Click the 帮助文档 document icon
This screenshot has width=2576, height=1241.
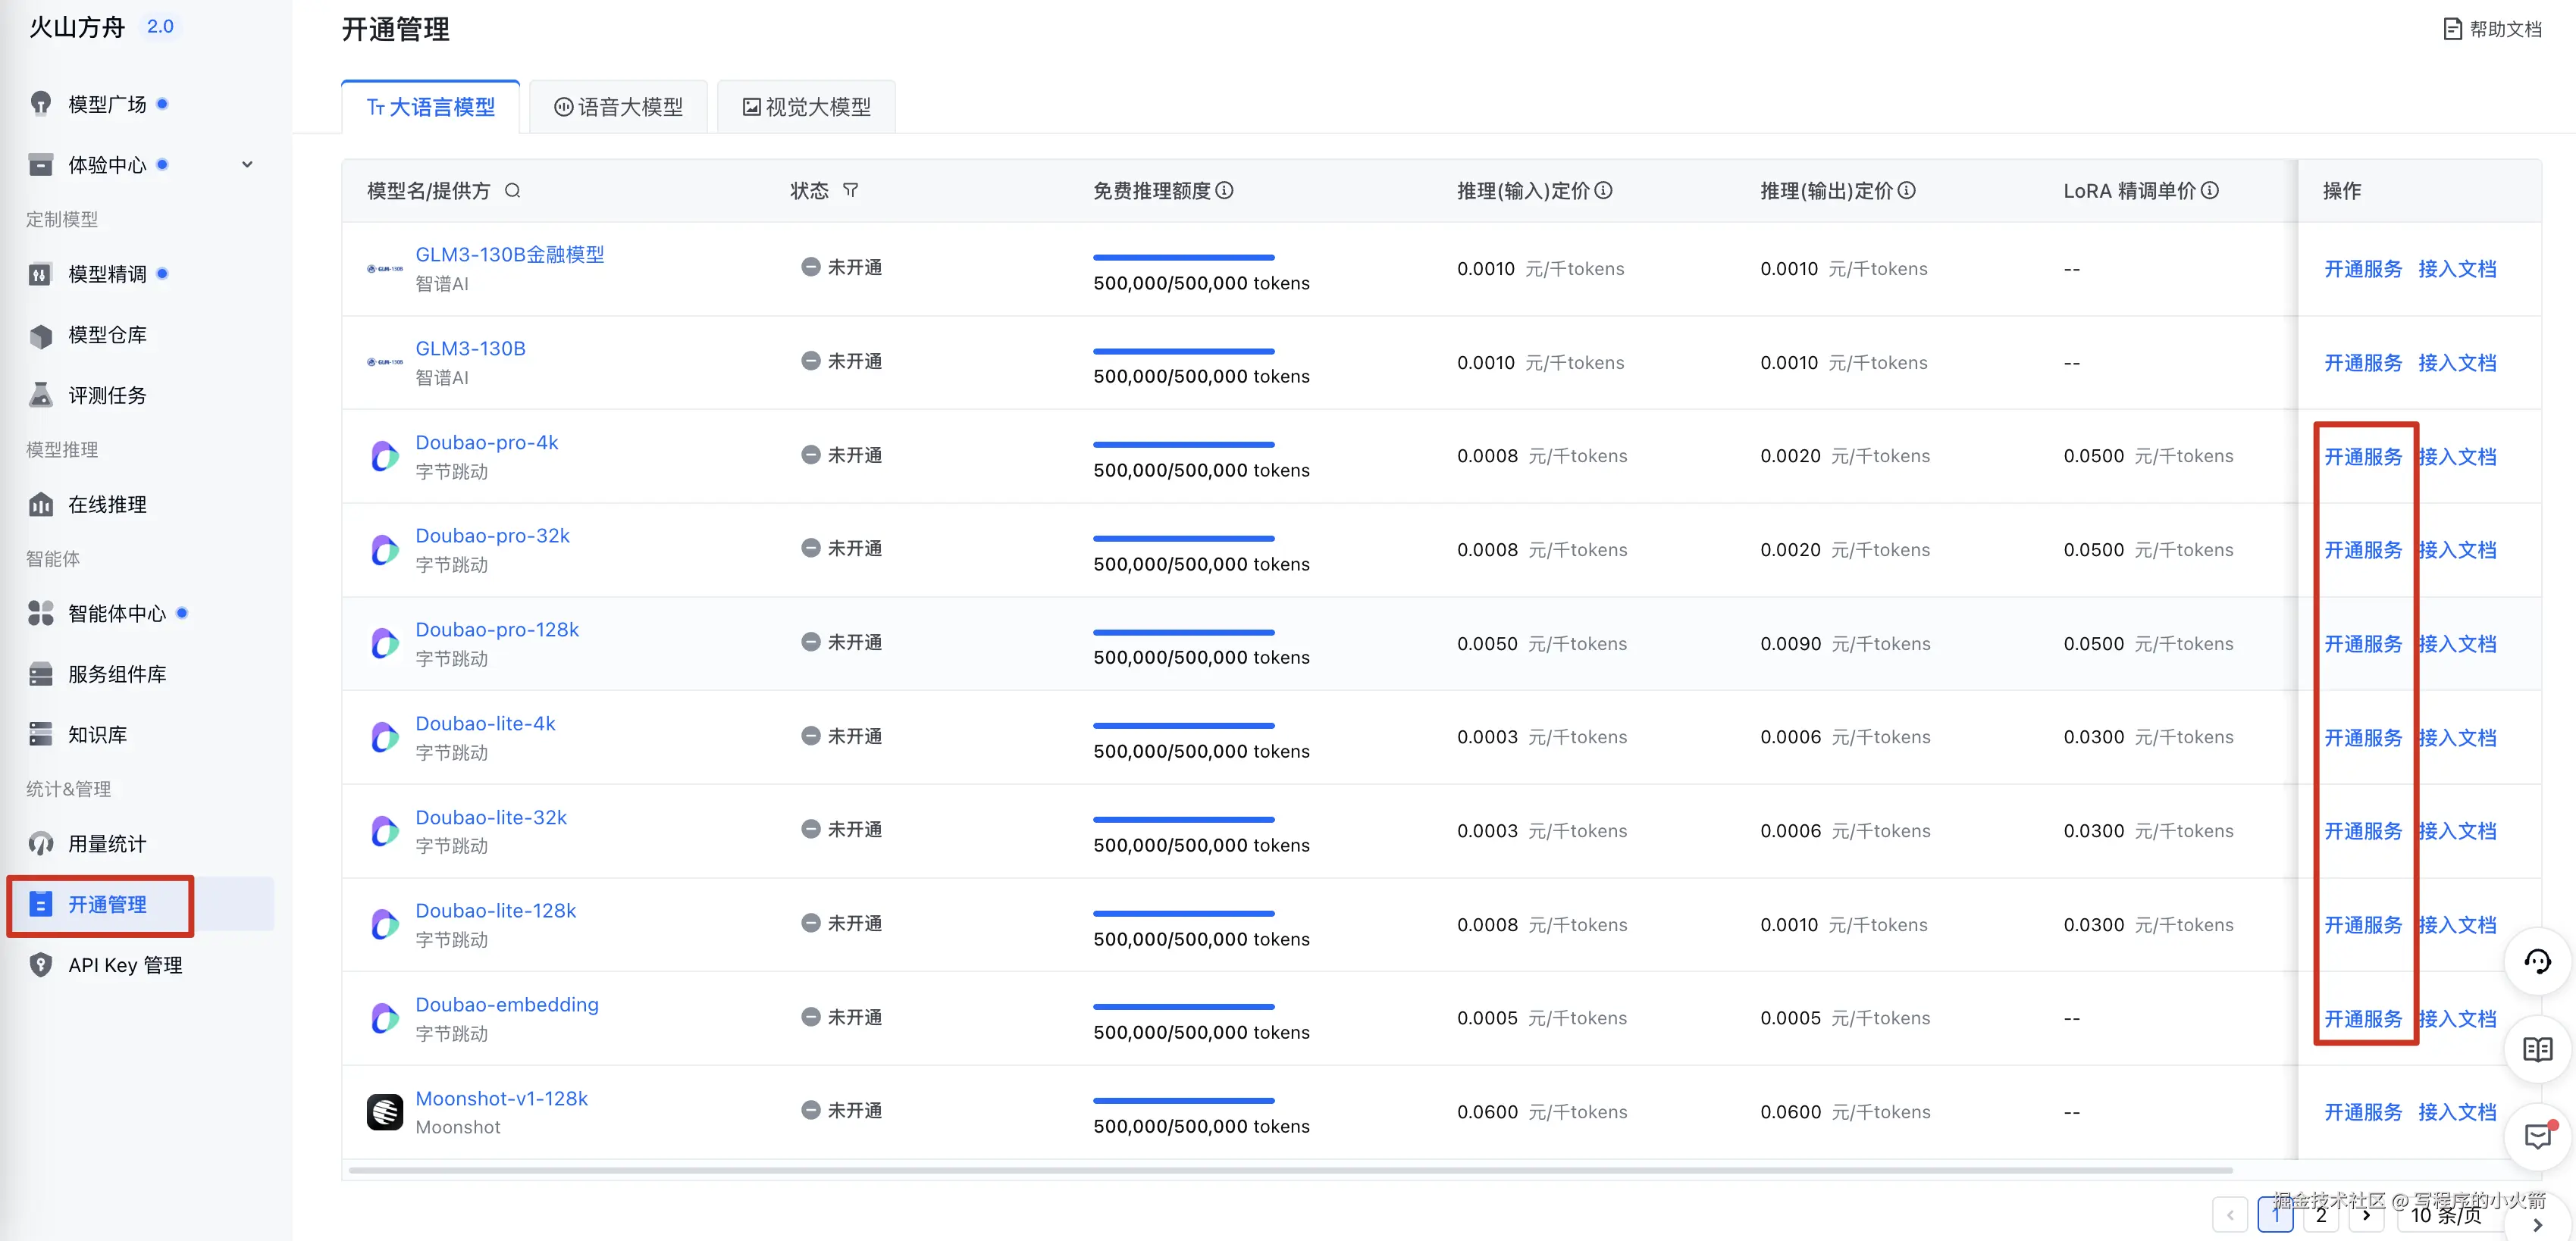2452,29
